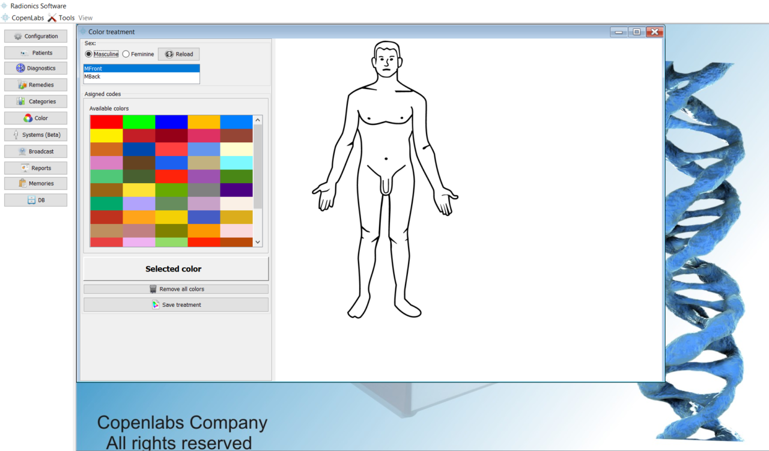Click the Broadcast icon in sidebar
This screenshot has height=451, width=769.
pyautogui.click(x=22, y=151)
